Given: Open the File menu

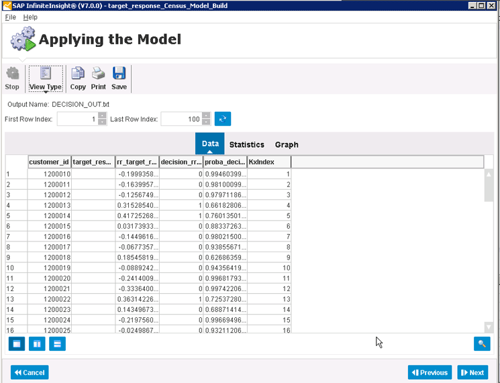Looking at the screenshot, I should click(11, 17).
